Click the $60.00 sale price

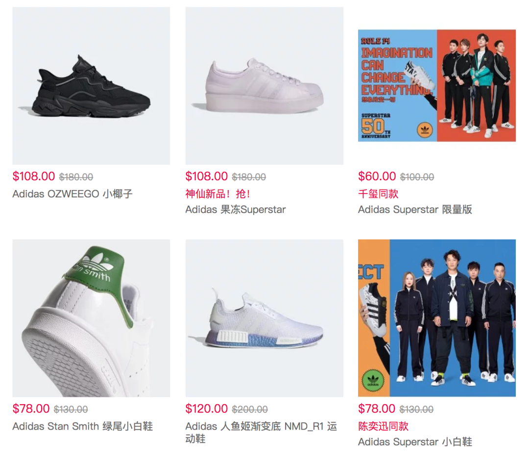(377, 176)
